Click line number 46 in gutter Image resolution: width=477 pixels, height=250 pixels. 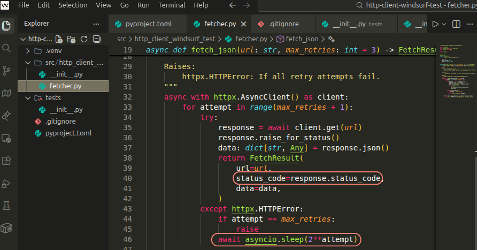pyautogui.click(x=128, y=239)
